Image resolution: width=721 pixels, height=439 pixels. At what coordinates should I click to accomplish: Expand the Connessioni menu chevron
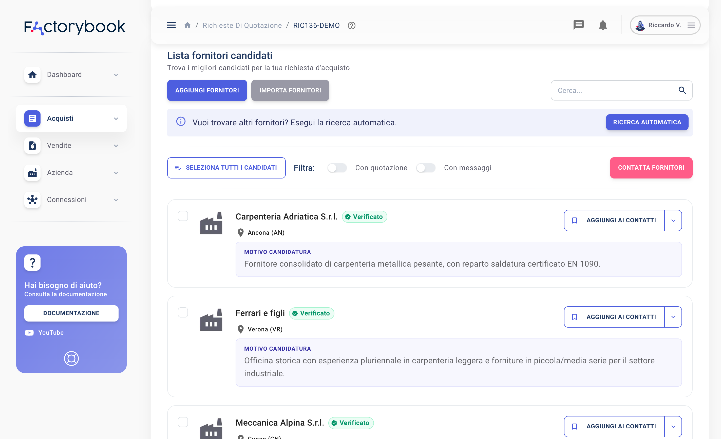pos(116,200)
